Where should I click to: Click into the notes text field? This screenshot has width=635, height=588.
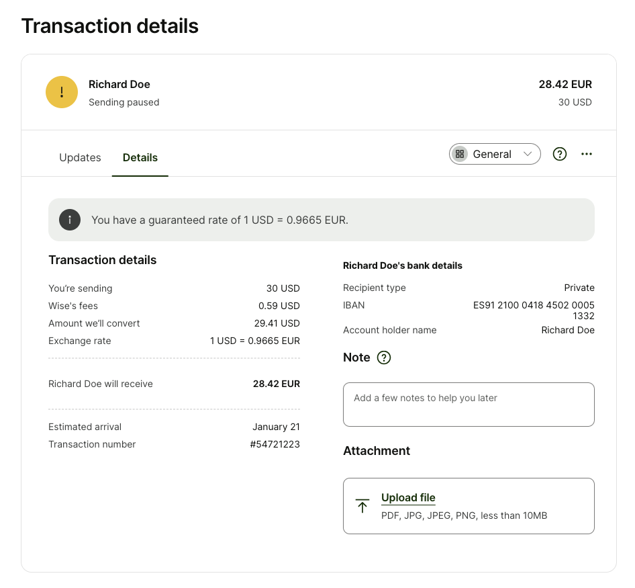[469, 404]
